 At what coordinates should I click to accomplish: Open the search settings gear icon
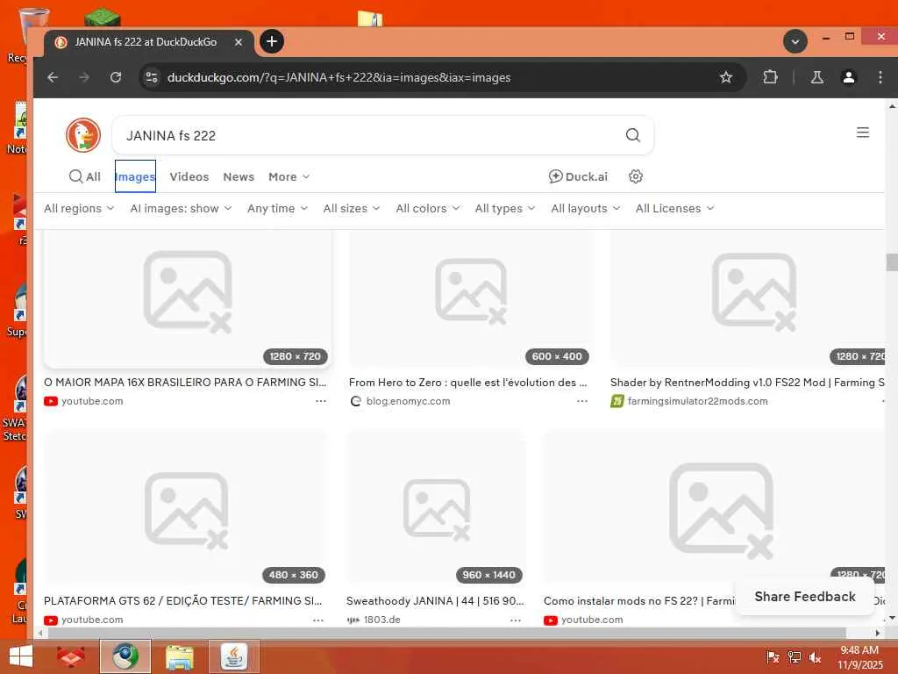(635, 176)
